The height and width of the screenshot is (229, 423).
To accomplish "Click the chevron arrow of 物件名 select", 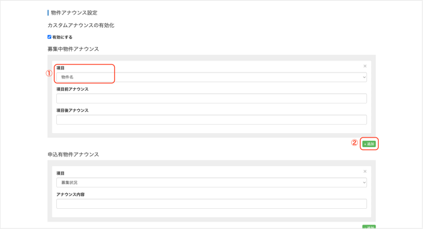I will 364,78.
